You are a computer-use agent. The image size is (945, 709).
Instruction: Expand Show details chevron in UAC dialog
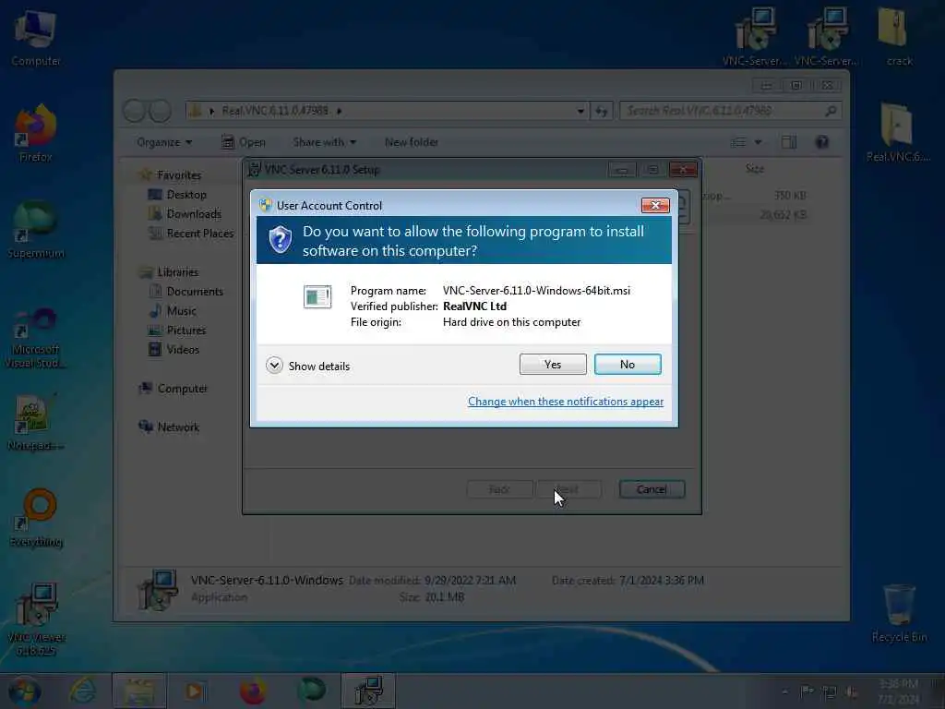[274, 366]
